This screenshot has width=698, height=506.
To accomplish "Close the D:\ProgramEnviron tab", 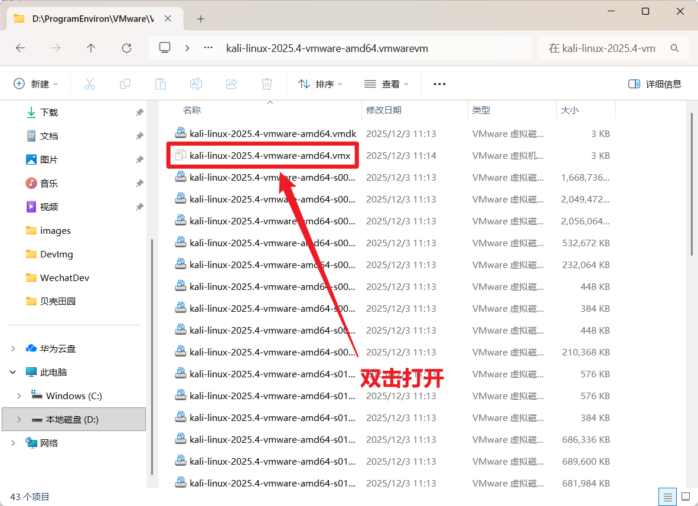I will click(168, 19).
